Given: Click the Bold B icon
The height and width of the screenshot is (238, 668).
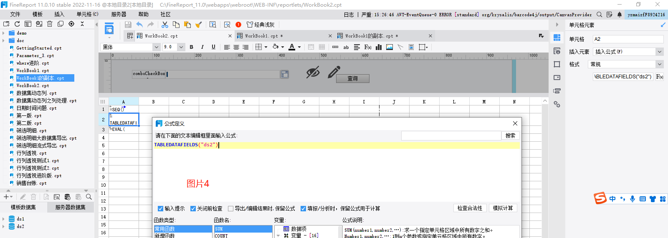Looking at the screenshot, I should (192, 47).
